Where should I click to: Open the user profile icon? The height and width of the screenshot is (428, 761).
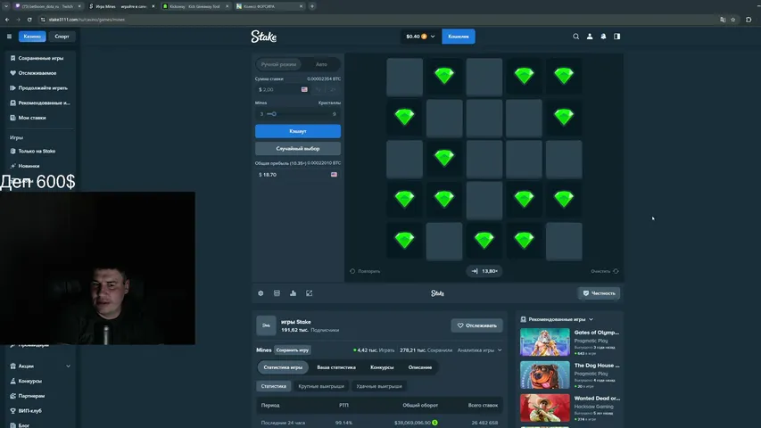click(590, 37)
